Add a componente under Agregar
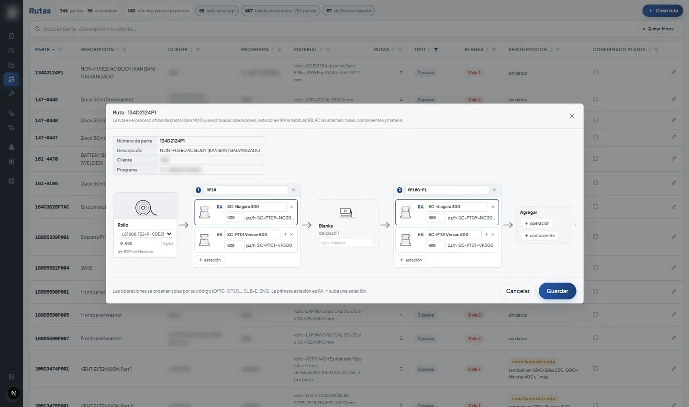This screenshot has width=689, height=407. tap(539, 235)
